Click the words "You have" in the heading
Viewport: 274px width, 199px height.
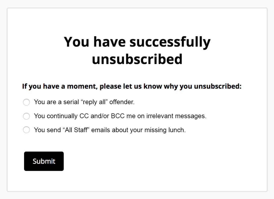pos(95,42)
